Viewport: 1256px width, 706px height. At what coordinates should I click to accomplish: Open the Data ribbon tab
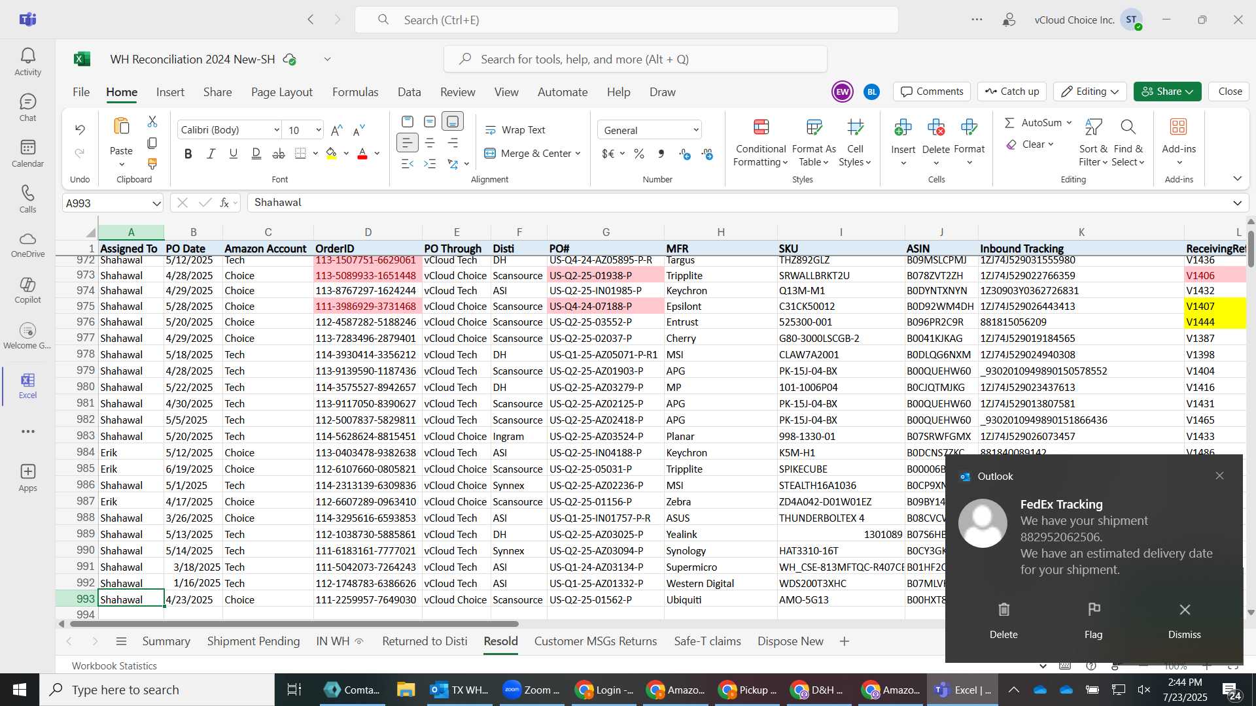[409, 92]
